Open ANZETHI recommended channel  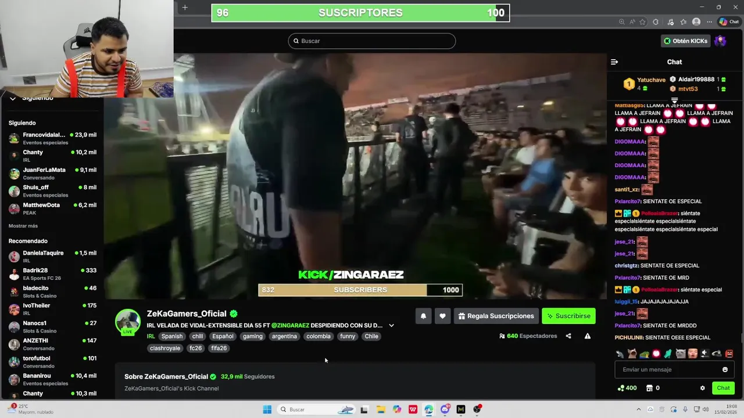click(52, 344)
